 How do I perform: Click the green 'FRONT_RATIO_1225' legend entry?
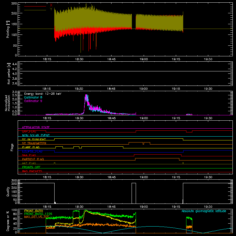[38, 214]
